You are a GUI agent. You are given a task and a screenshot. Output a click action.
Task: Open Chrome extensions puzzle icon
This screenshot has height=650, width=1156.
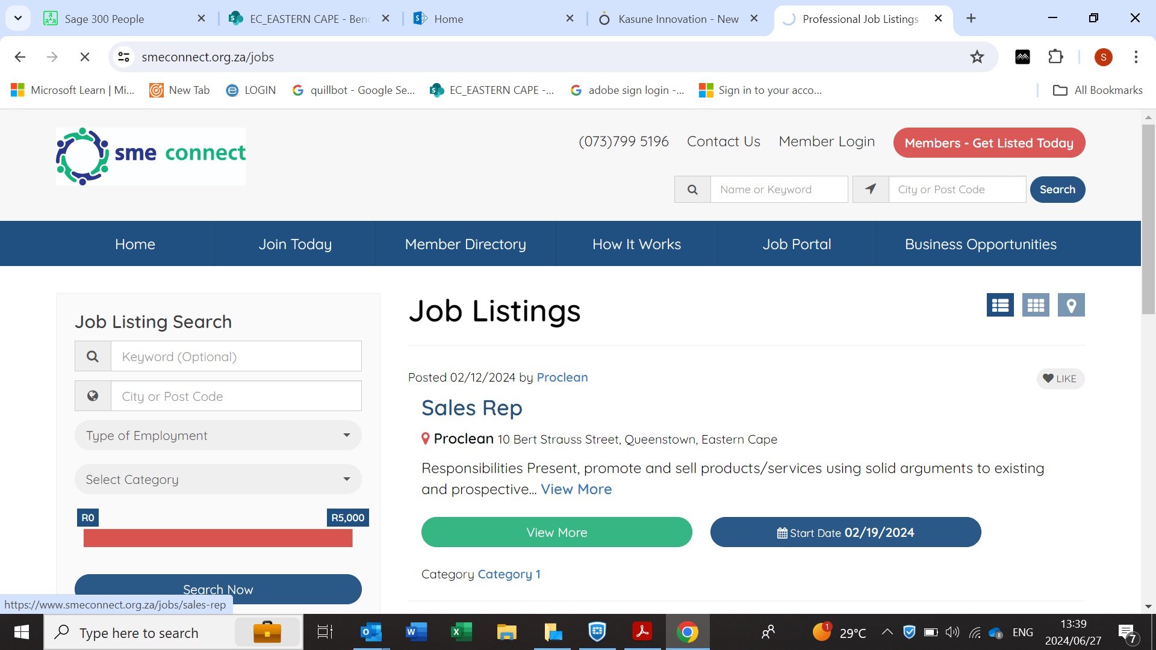(x=1055, y=57)
